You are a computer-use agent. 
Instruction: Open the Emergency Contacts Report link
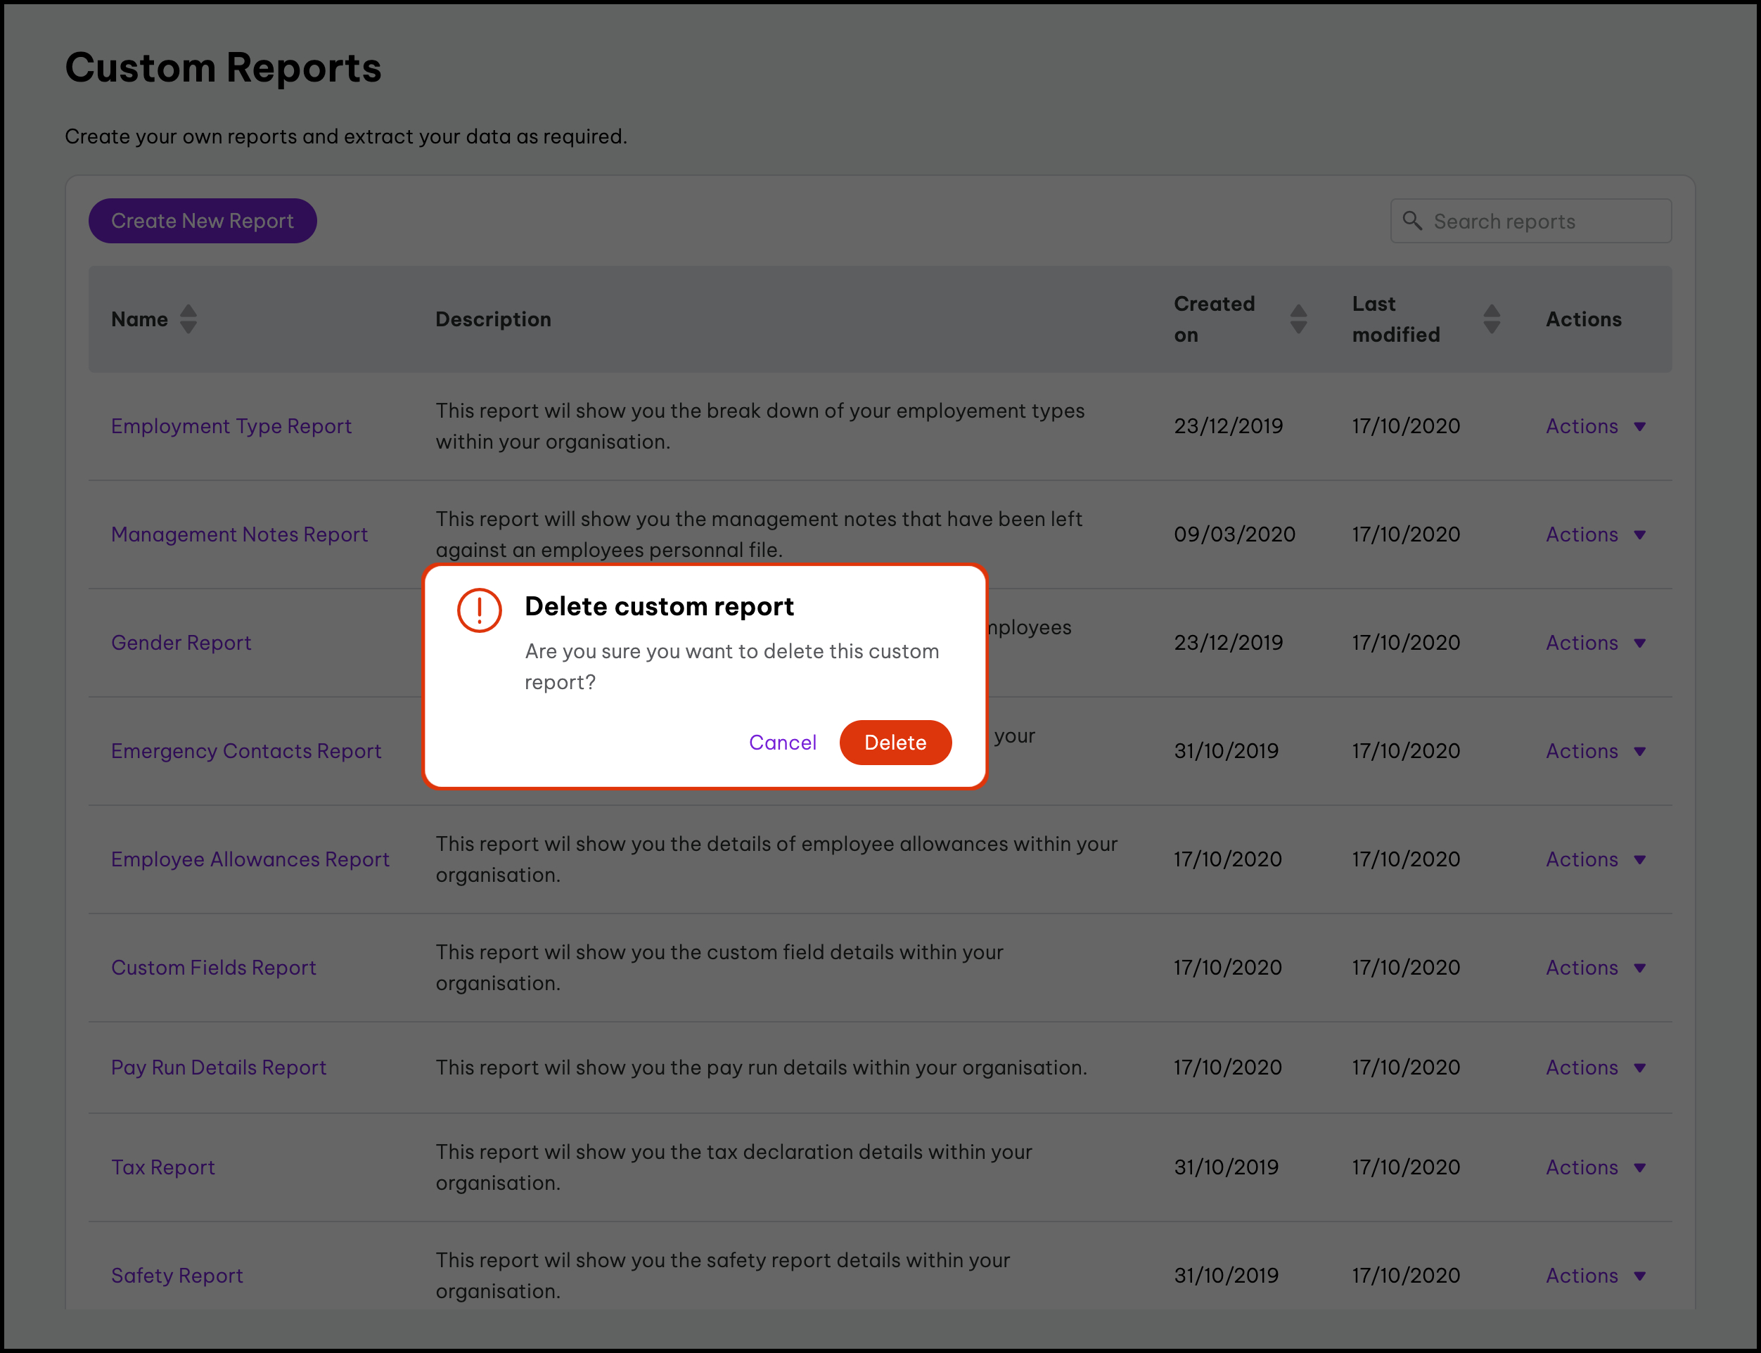[x=246, y=750]
